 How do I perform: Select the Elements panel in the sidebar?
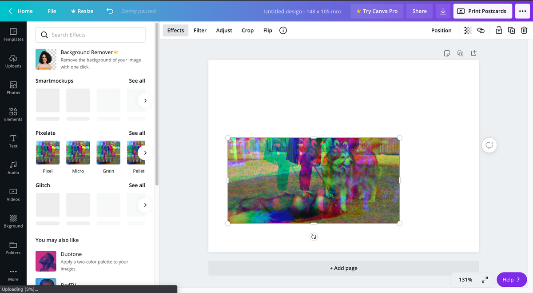coord(13,114)
